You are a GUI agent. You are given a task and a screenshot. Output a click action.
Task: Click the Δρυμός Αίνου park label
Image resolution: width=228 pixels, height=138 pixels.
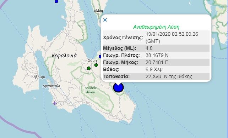tap(91, 90)
